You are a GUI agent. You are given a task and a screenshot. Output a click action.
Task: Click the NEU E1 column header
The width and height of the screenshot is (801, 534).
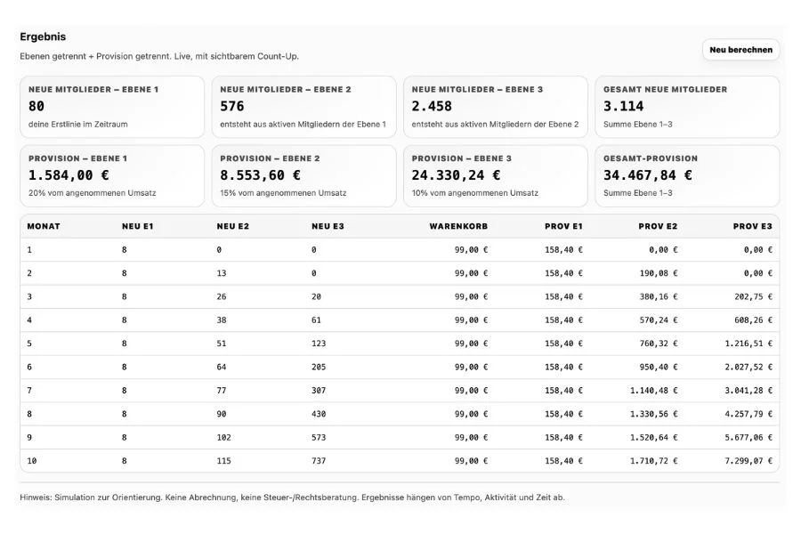click(137, 226)
